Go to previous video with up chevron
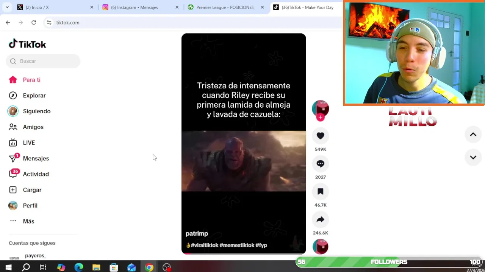485x272 pixels. [473, 134]
